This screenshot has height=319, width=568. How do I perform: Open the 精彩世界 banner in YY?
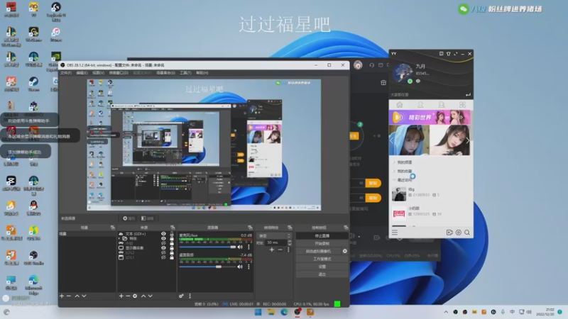click(430, 117)
